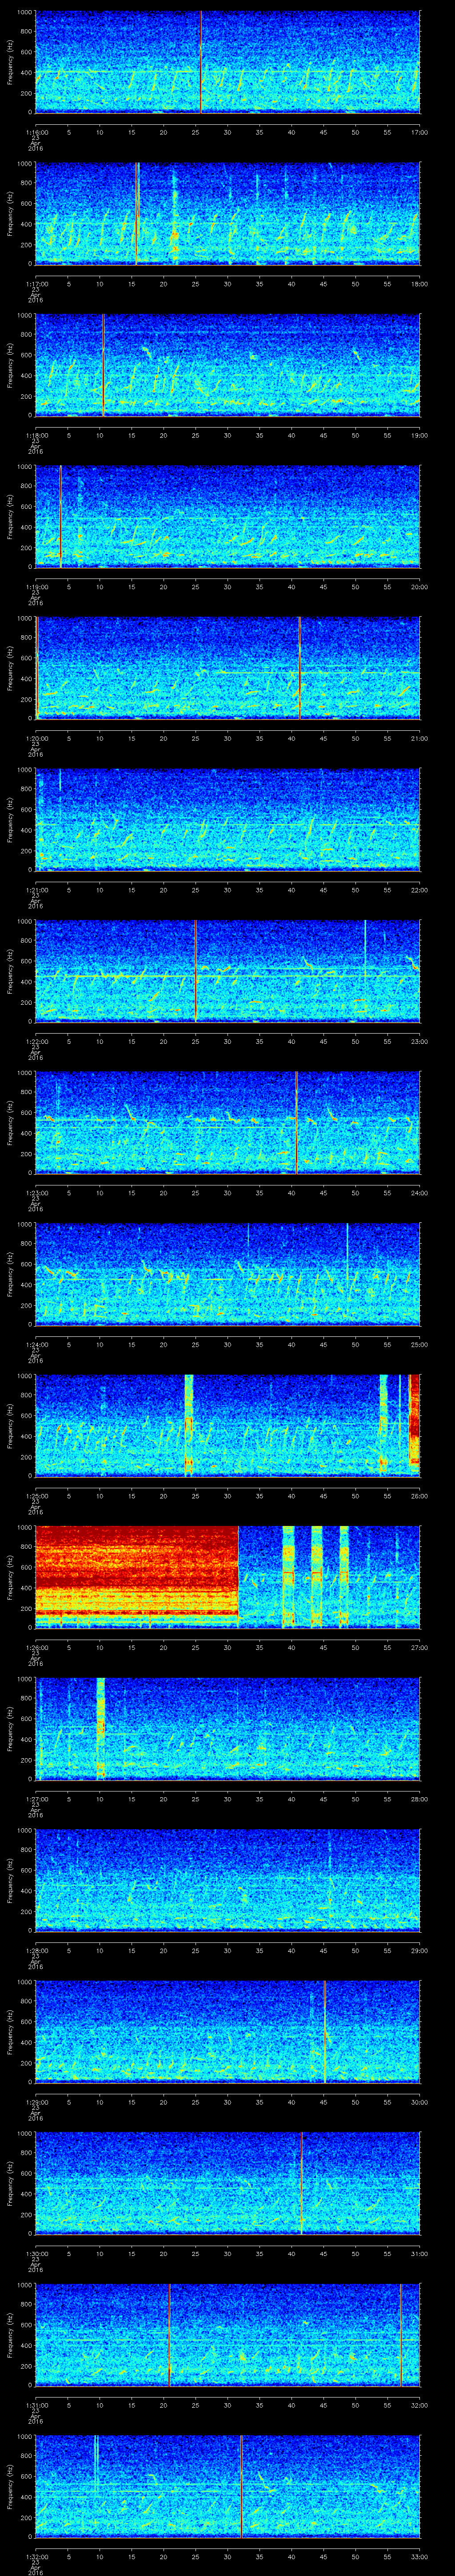Click the 27:00 end time label

click(x=419, y=1647)
